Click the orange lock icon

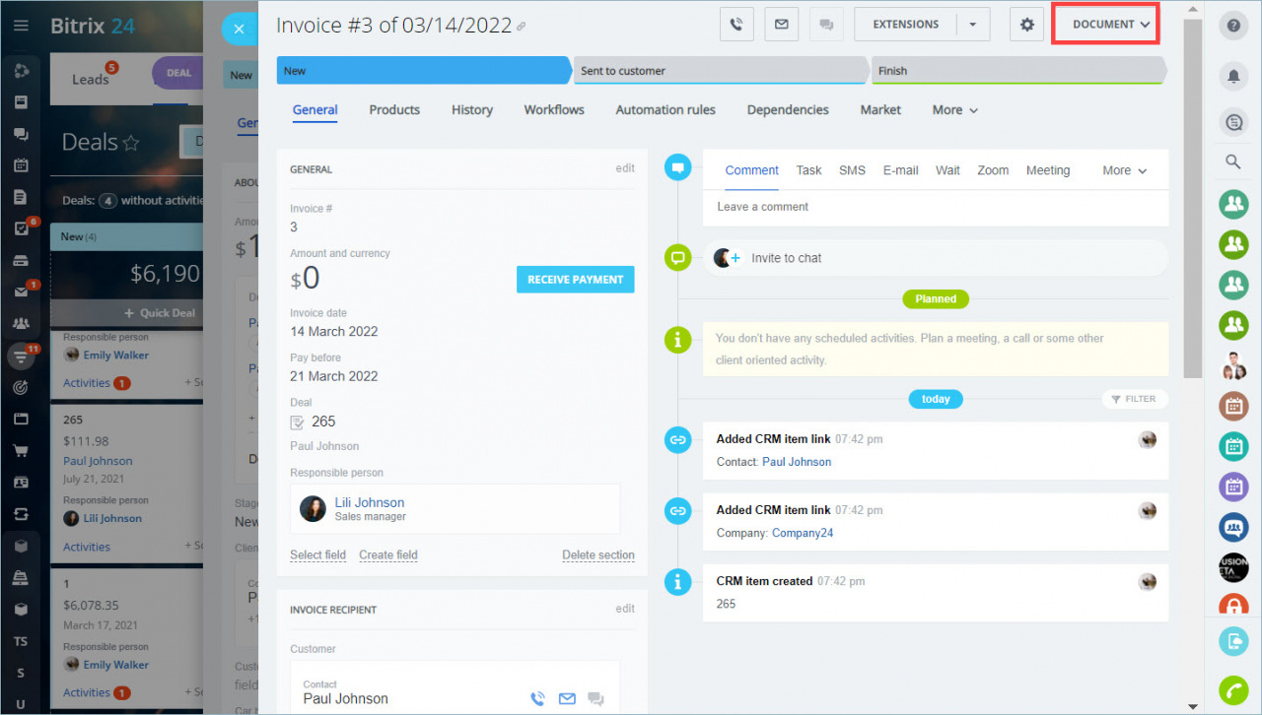point(1233,604)
